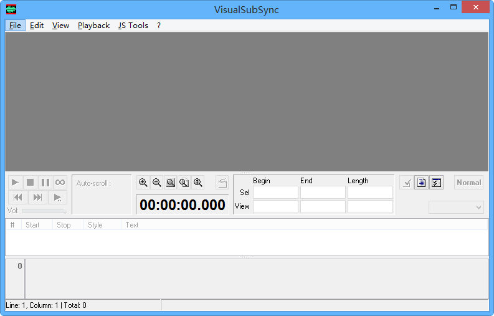The height and width of the screenshot is (316, 494).
Task: Click the Style column header
Action: coord(102,225)
